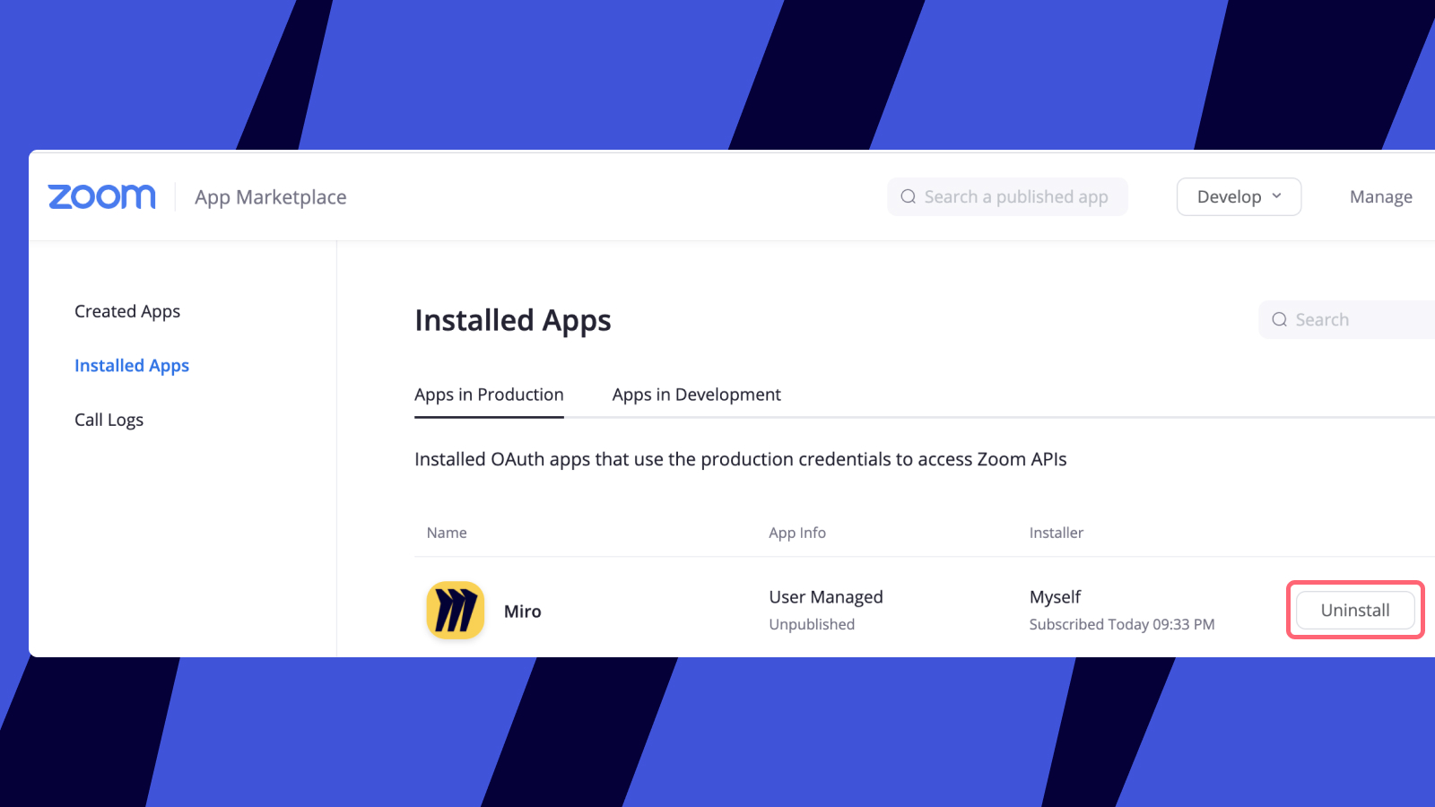1435x807 pixels.
Task: Uninstall the Miro app
Action: (1354, 611)
